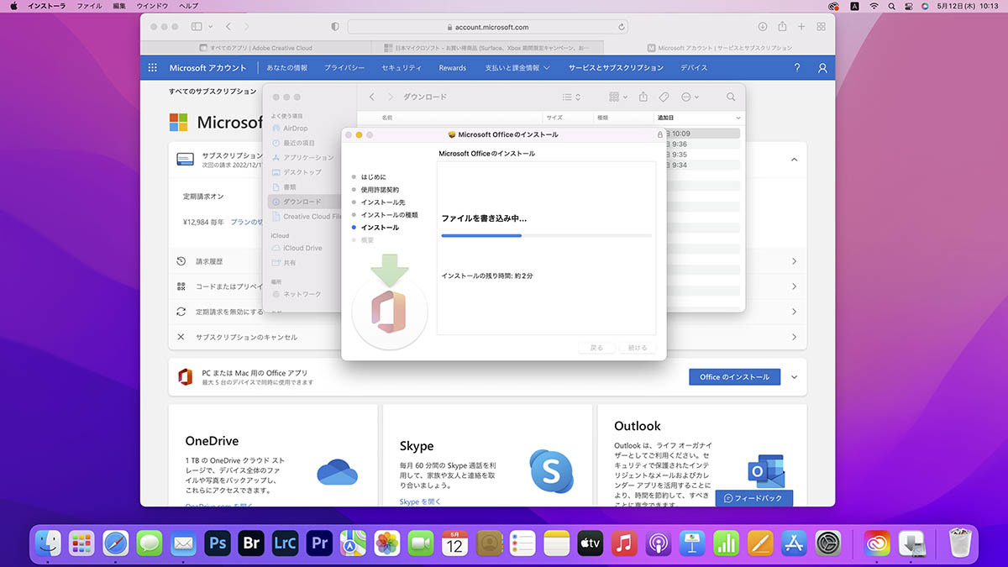Select デスクトップ in Finder sidebar
Screen dimensions: 1008x567
pos(302,172)
